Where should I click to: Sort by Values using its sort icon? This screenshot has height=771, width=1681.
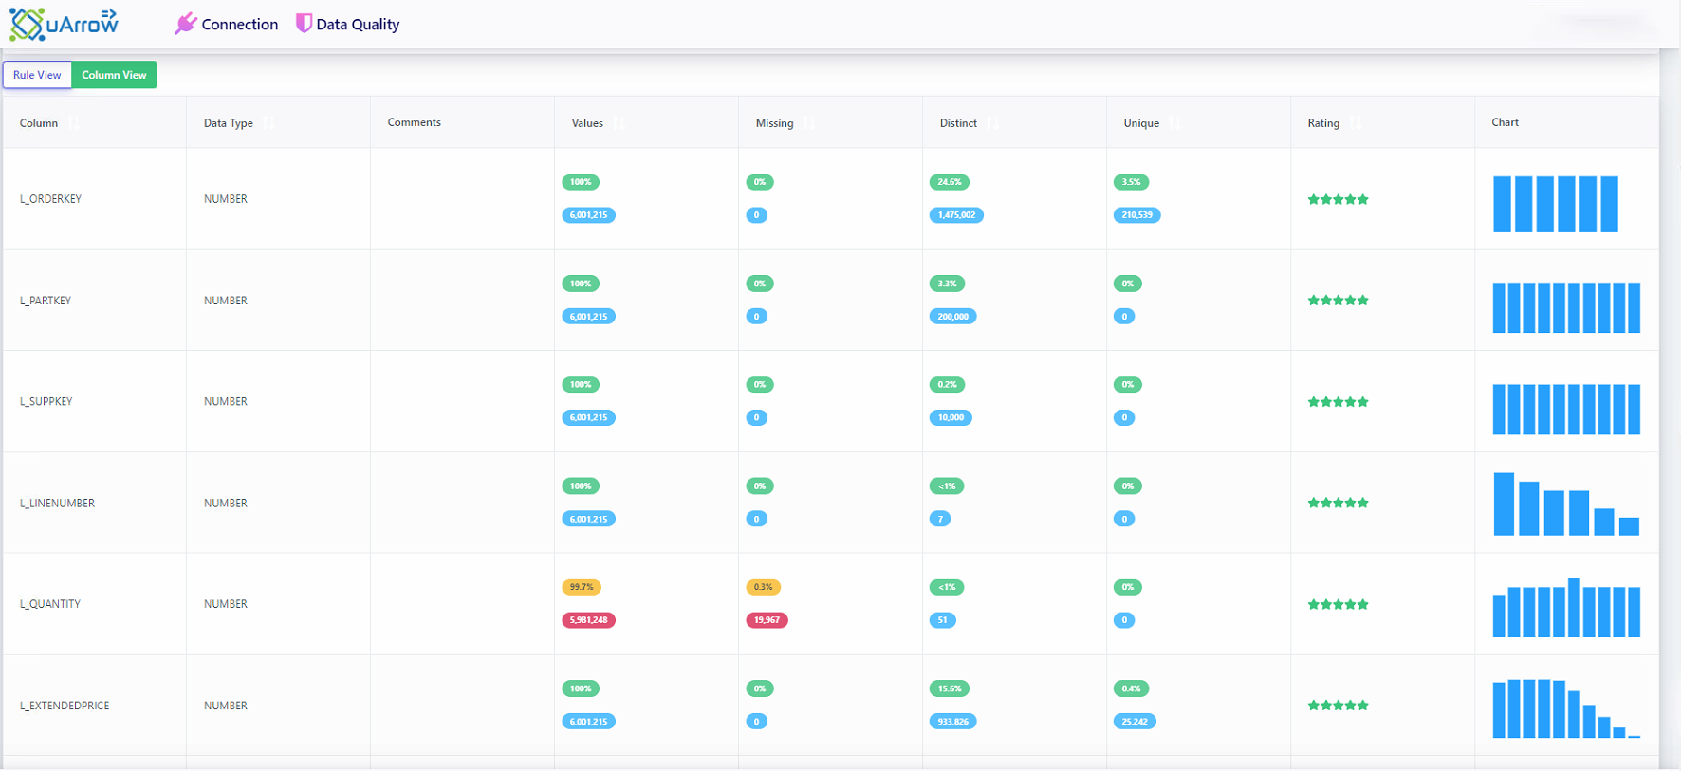point(619,123)
